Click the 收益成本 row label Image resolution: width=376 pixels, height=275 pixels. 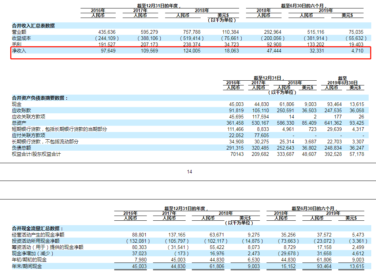[x=22, y=38]
